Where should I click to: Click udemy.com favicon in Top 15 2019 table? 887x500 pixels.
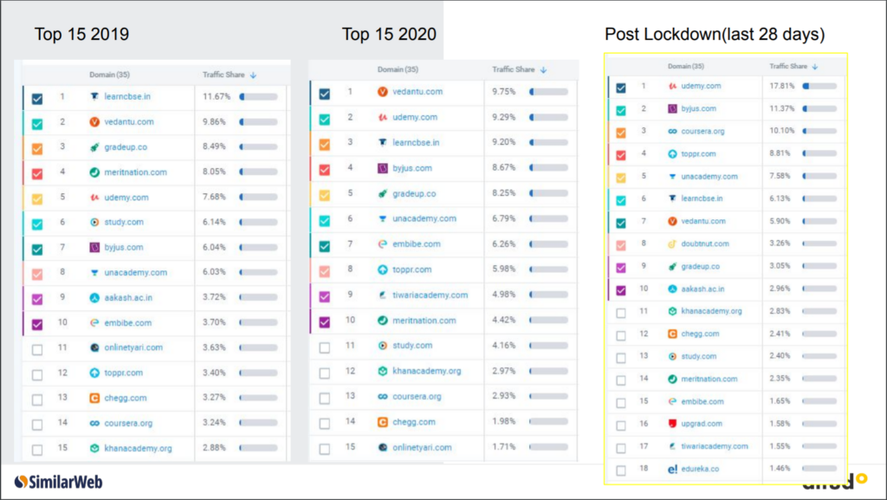point(94,198)
